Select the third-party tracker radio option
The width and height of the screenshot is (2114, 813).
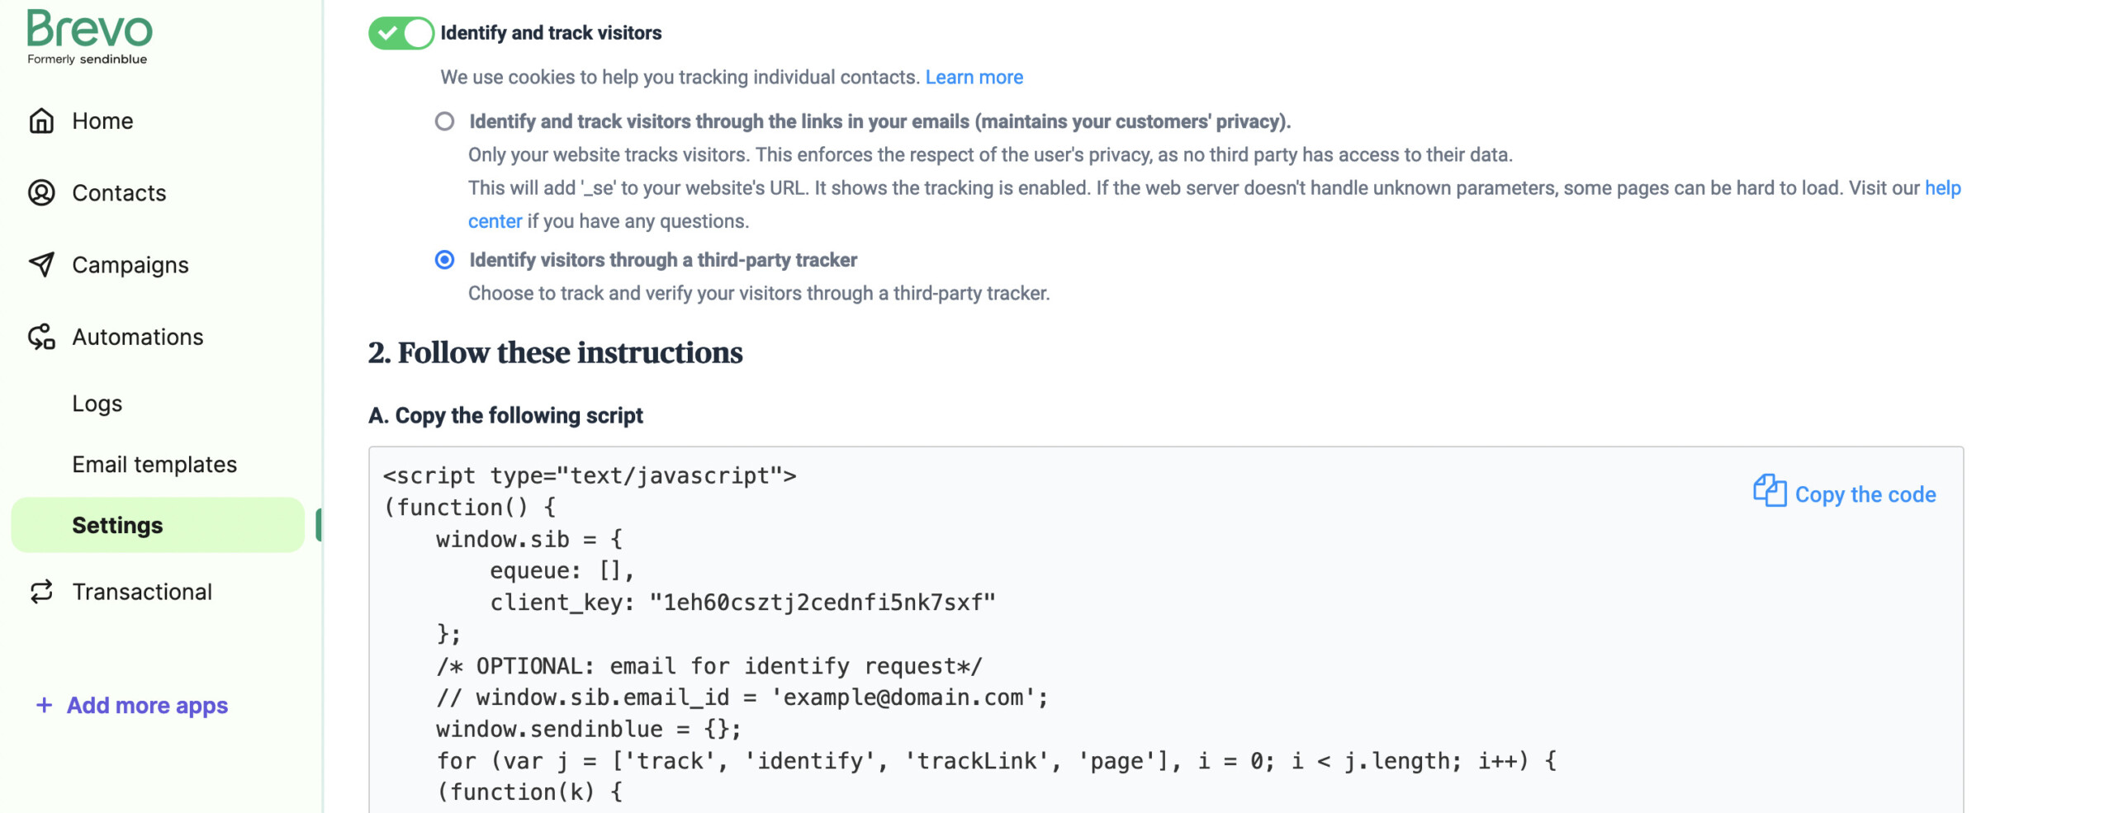click(x=444, y=261)
